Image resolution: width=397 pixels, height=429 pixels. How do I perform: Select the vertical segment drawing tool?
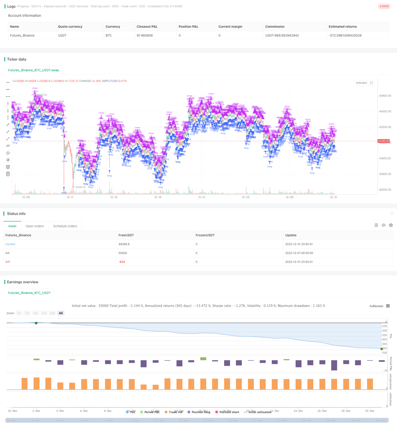point(8,118)
